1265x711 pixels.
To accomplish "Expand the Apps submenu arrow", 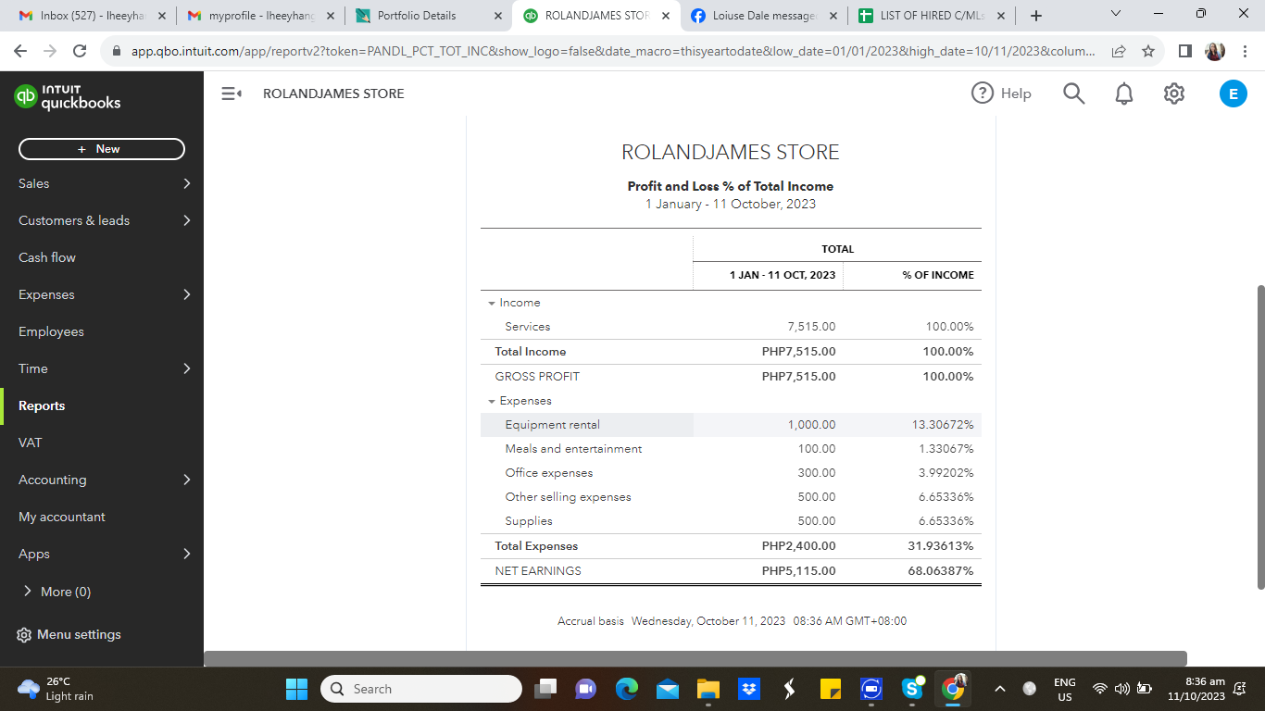I will [187, 554].
